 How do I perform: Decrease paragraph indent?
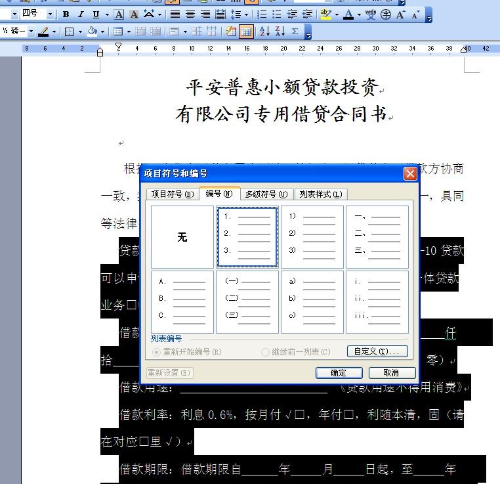tap(292, 14)
